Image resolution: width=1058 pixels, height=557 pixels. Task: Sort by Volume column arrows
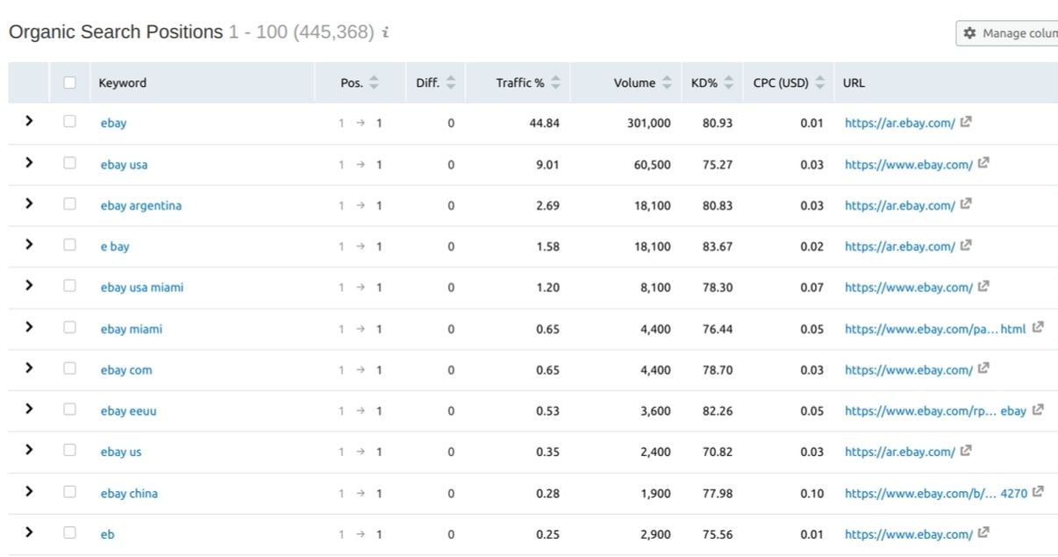667,82
